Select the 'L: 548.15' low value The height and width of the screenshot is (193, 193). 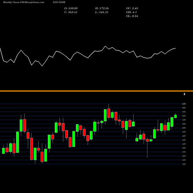coord(102,12)
